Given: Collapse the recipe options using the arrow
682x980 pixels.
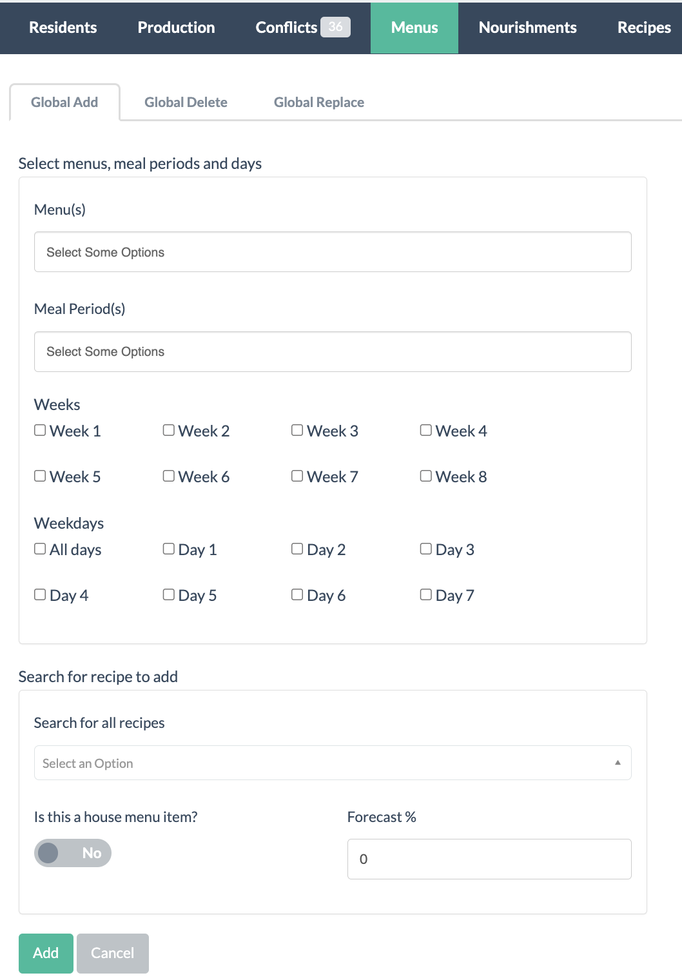Looking at the screenshot, I should pyautogui.click(x=618, y=762).
